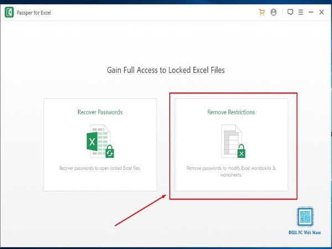Click the worksheet with crossed lock icon
Image resolution: width=332 pixels, height=249 pixels.
(x=233, y=141)
